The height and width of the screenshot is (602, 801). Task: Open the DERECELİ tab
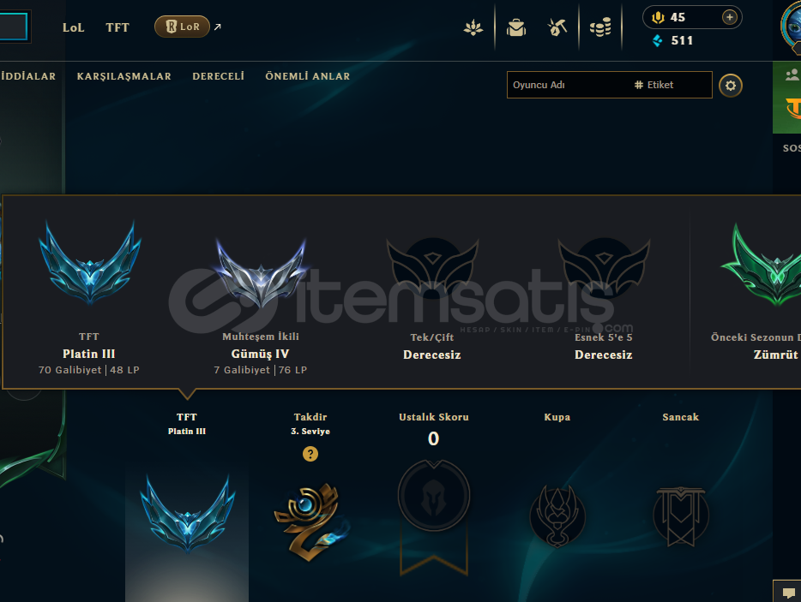(218, 76)
